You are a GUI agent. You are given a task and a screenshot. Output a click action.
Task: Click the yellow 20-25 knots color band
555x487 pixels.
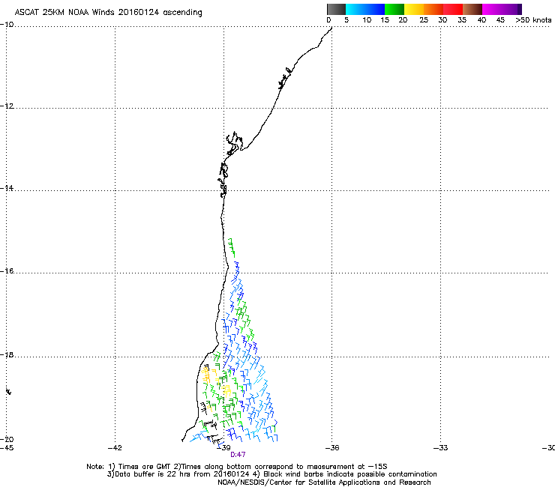coord(414,9)
